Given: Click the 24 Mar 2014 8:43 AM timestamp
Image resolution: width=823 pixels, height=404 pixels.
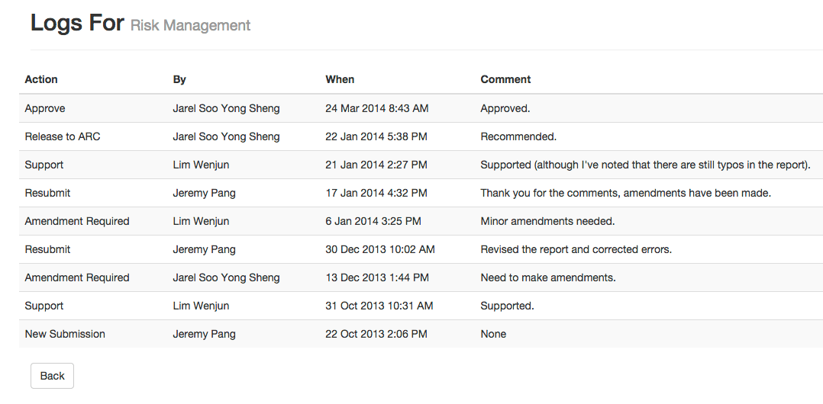Looking at the screenshot, I should click(x=377, y=108).
